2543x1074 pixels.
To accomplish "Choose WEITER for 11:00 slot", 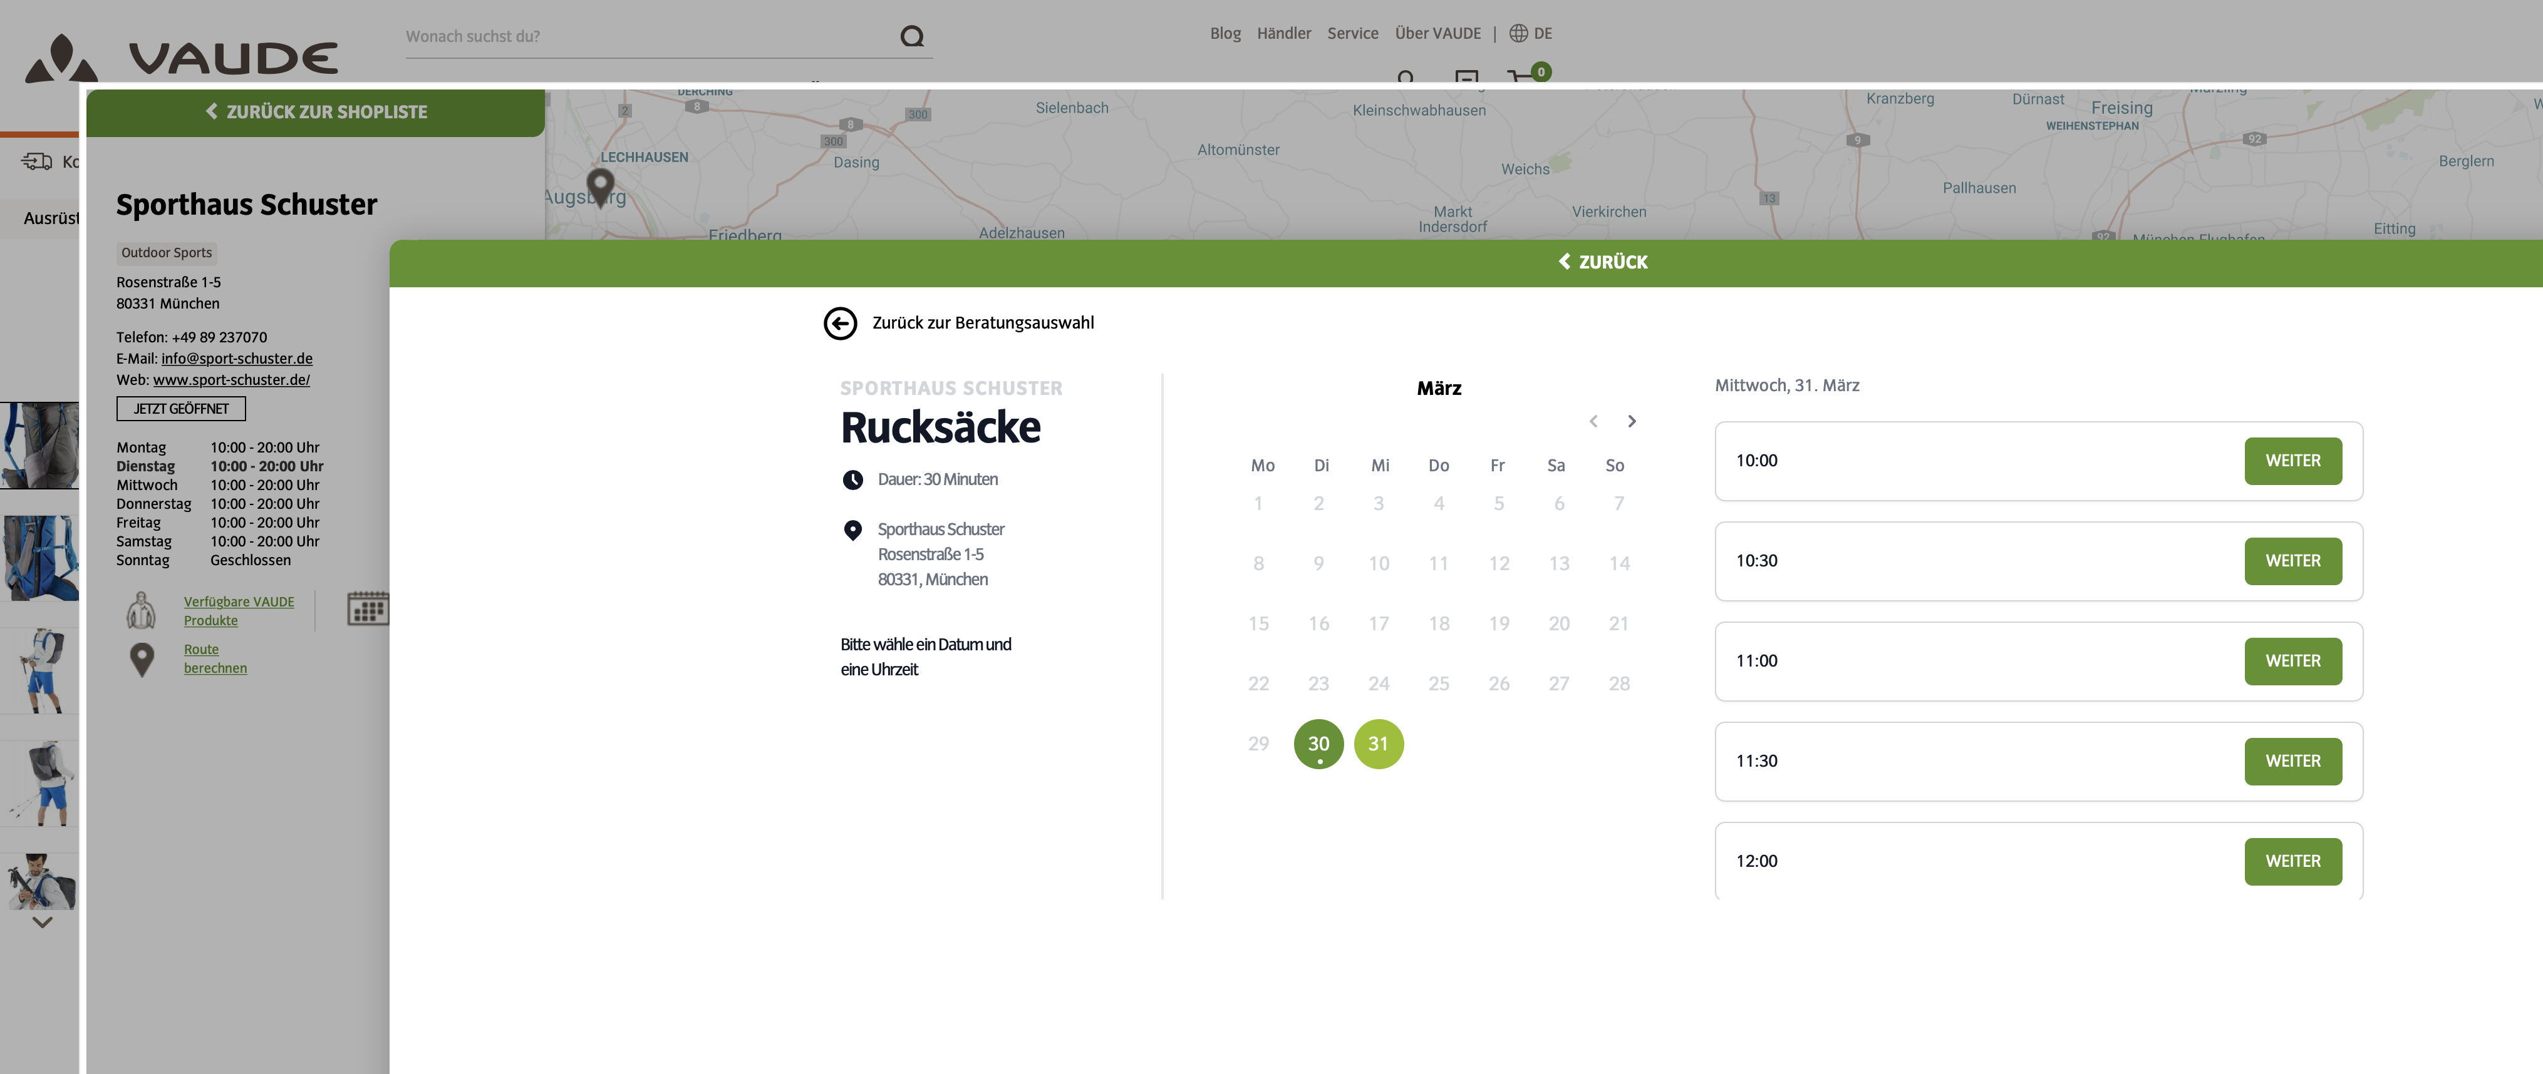I will 2292,661.
